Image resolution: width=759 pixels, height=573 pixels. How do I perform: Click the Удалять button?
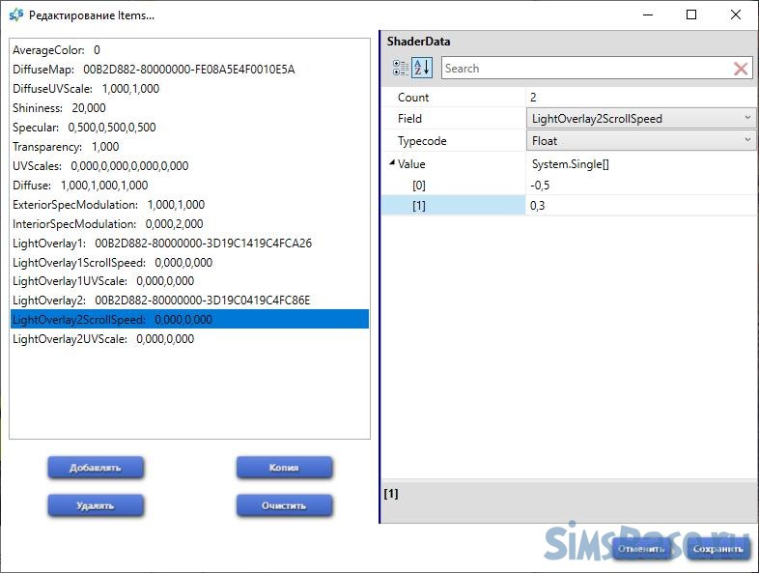(96, 505)
